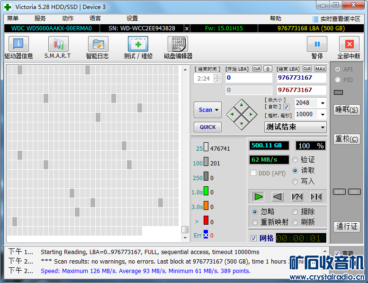Click the RD indicator button
Image resolution: width=368 pixels, height=283 pixels.
[x=354, y=192]
